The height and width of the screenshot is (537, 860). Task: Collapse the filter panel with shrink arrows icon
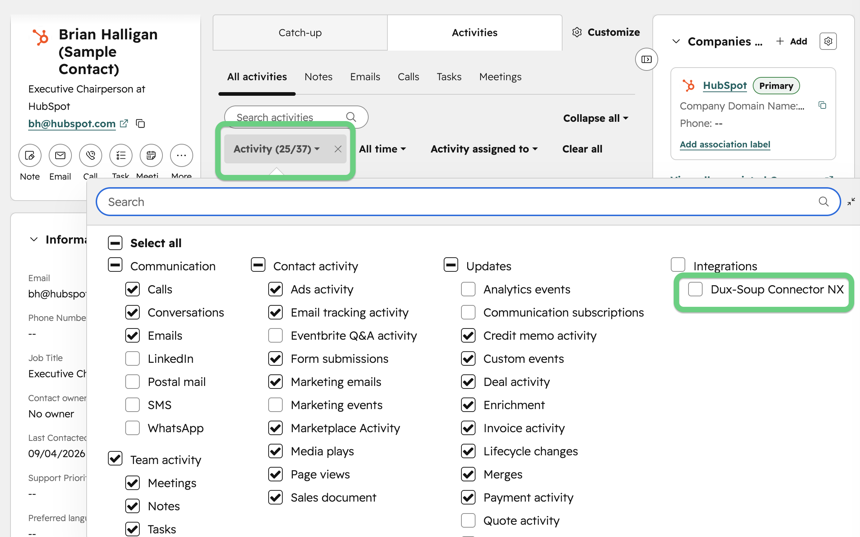pos(851,201)
